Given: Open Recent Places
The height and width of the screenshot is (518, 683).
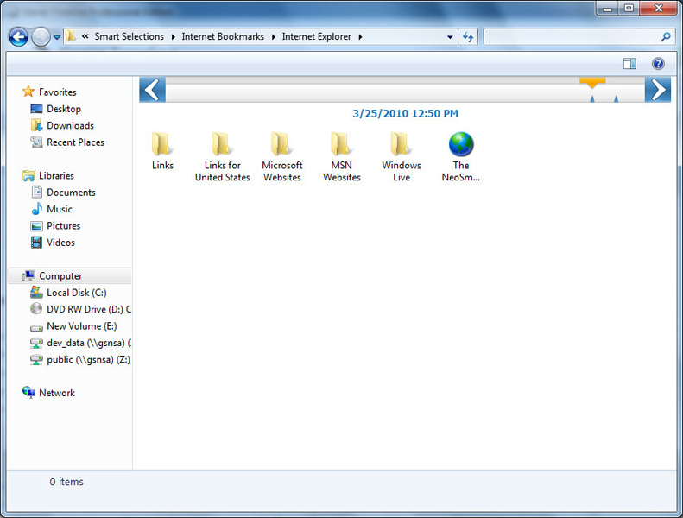Looking at the screenshot, I should pyautogui.click(x=67, y=142).
